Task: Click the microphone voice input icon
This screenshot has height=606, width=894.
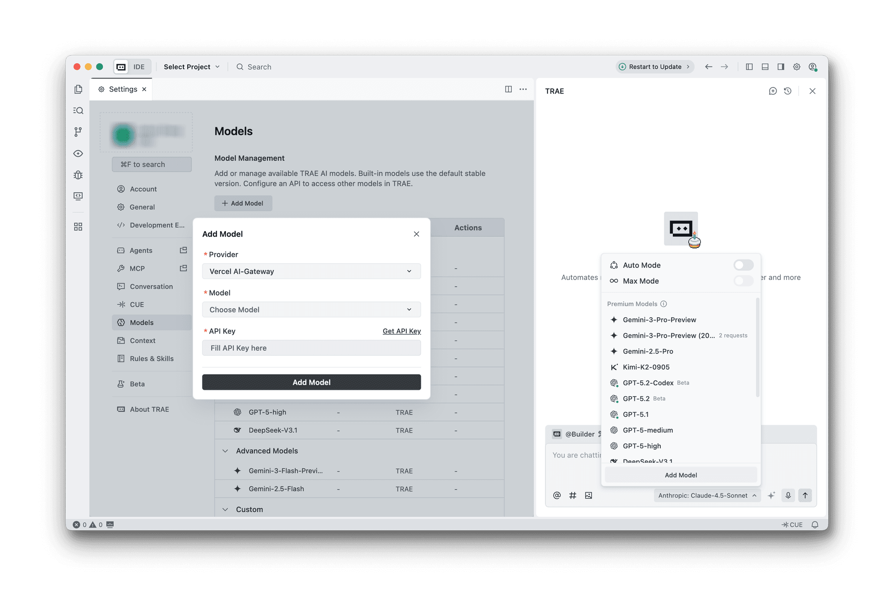Action: click(x=788, y=495)
